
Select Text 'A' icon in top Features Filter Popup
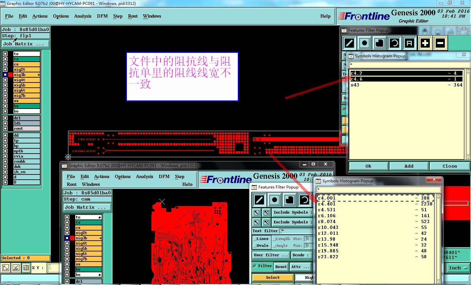(x=410, y=43)
